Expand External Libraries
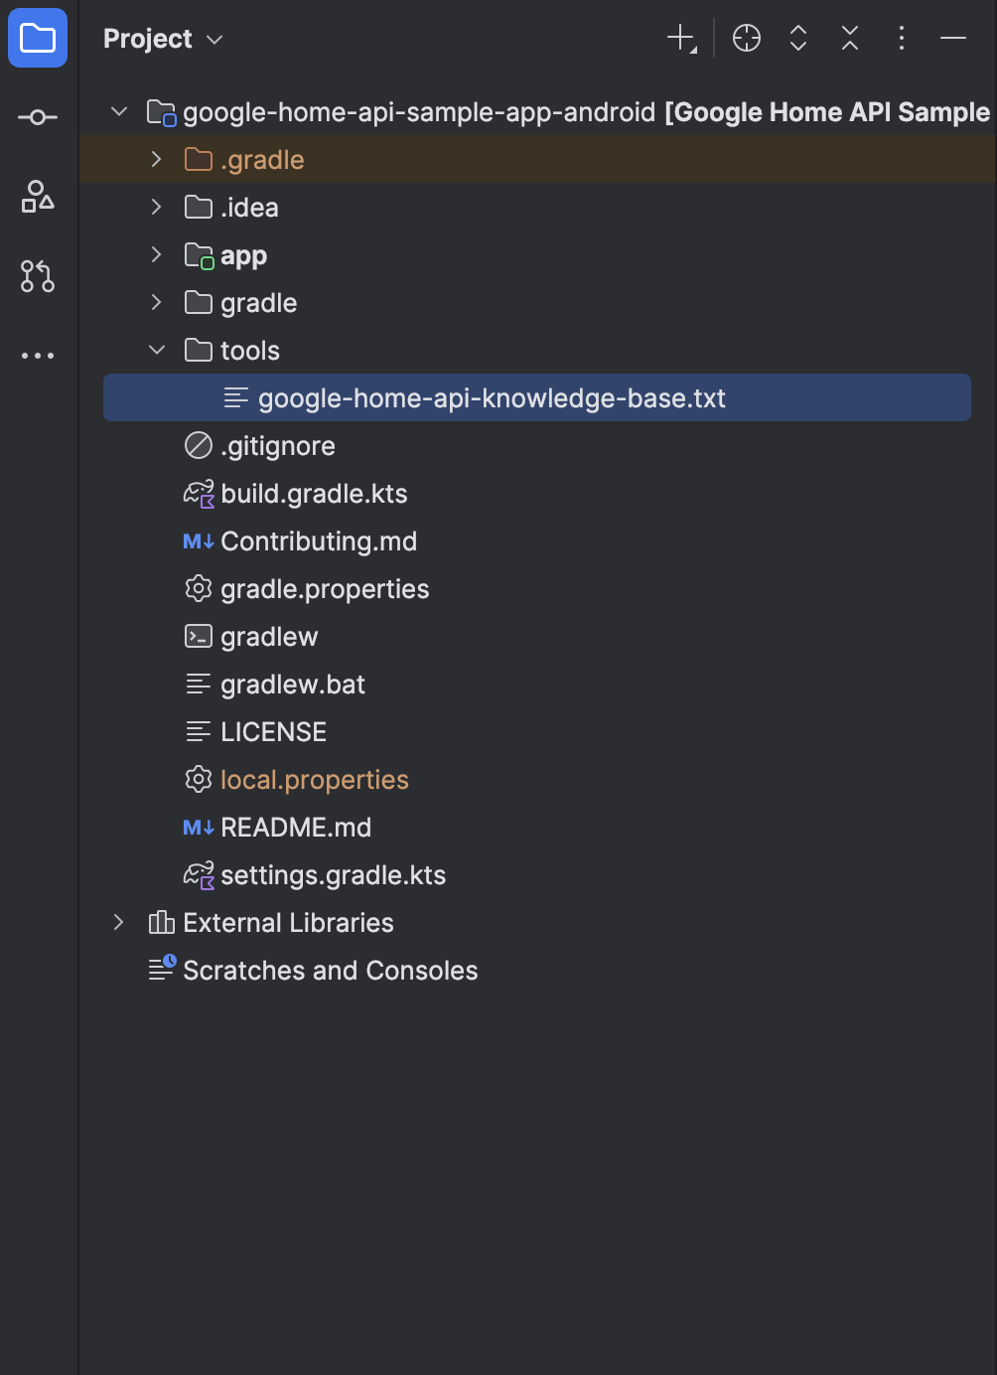 118,922
